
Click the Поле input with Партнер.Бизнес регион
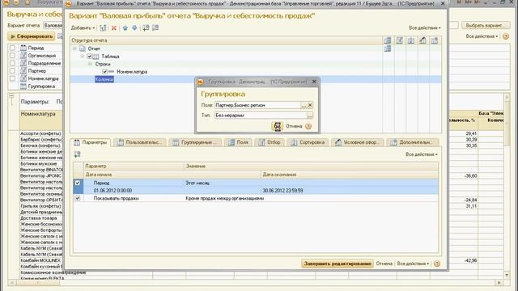click(x=257, y=105)
